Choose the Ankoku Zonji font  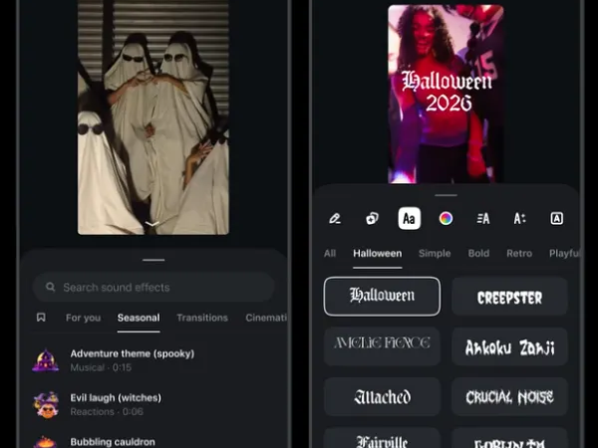pyautogui.click(x=509, y=346)
